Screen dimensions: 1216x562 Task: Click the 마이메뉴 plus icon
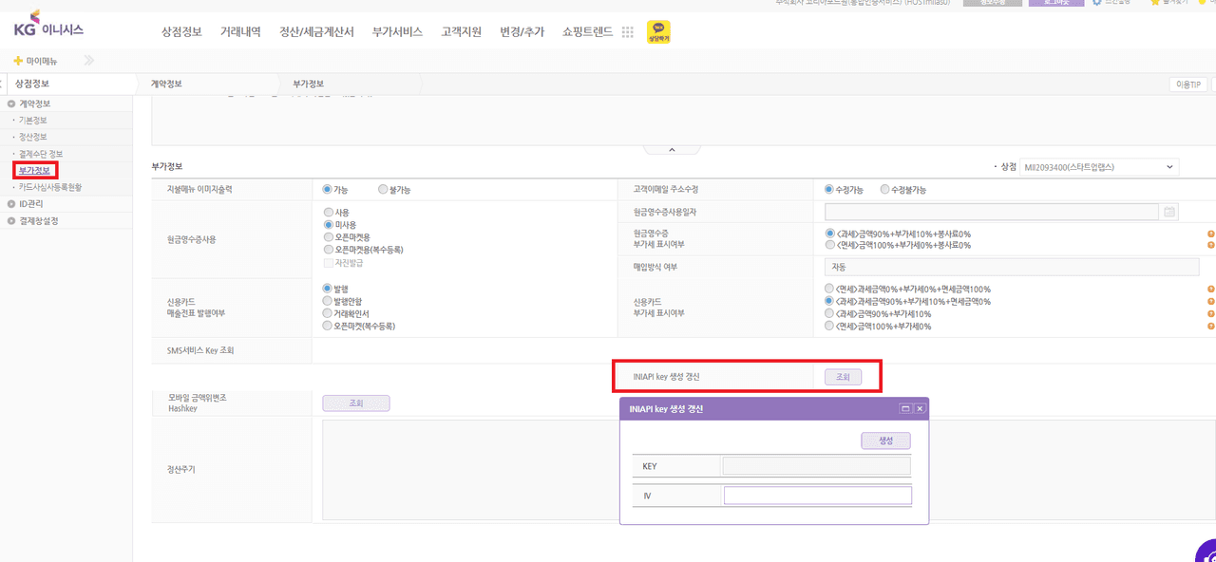pyautogui.click(x=17, y=61)
